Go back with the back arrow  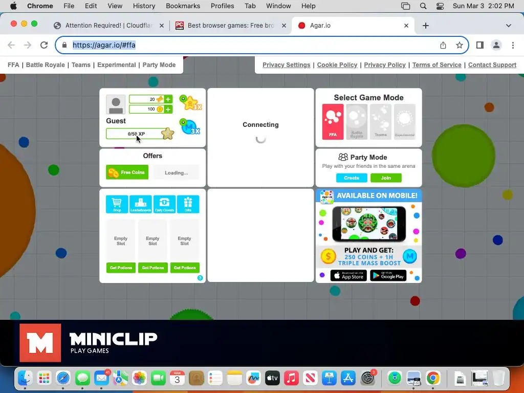point(11,45)
